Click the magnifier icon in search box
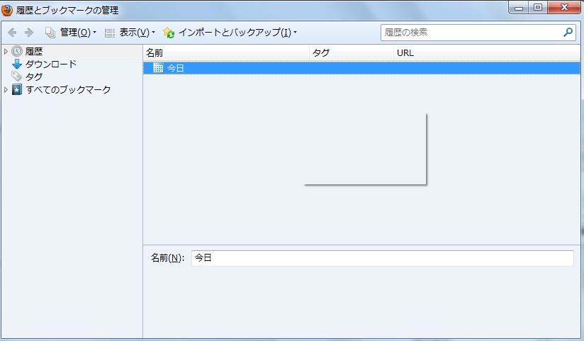The width and height of the screenshot is (584, 341). click(x=568, y=32)
